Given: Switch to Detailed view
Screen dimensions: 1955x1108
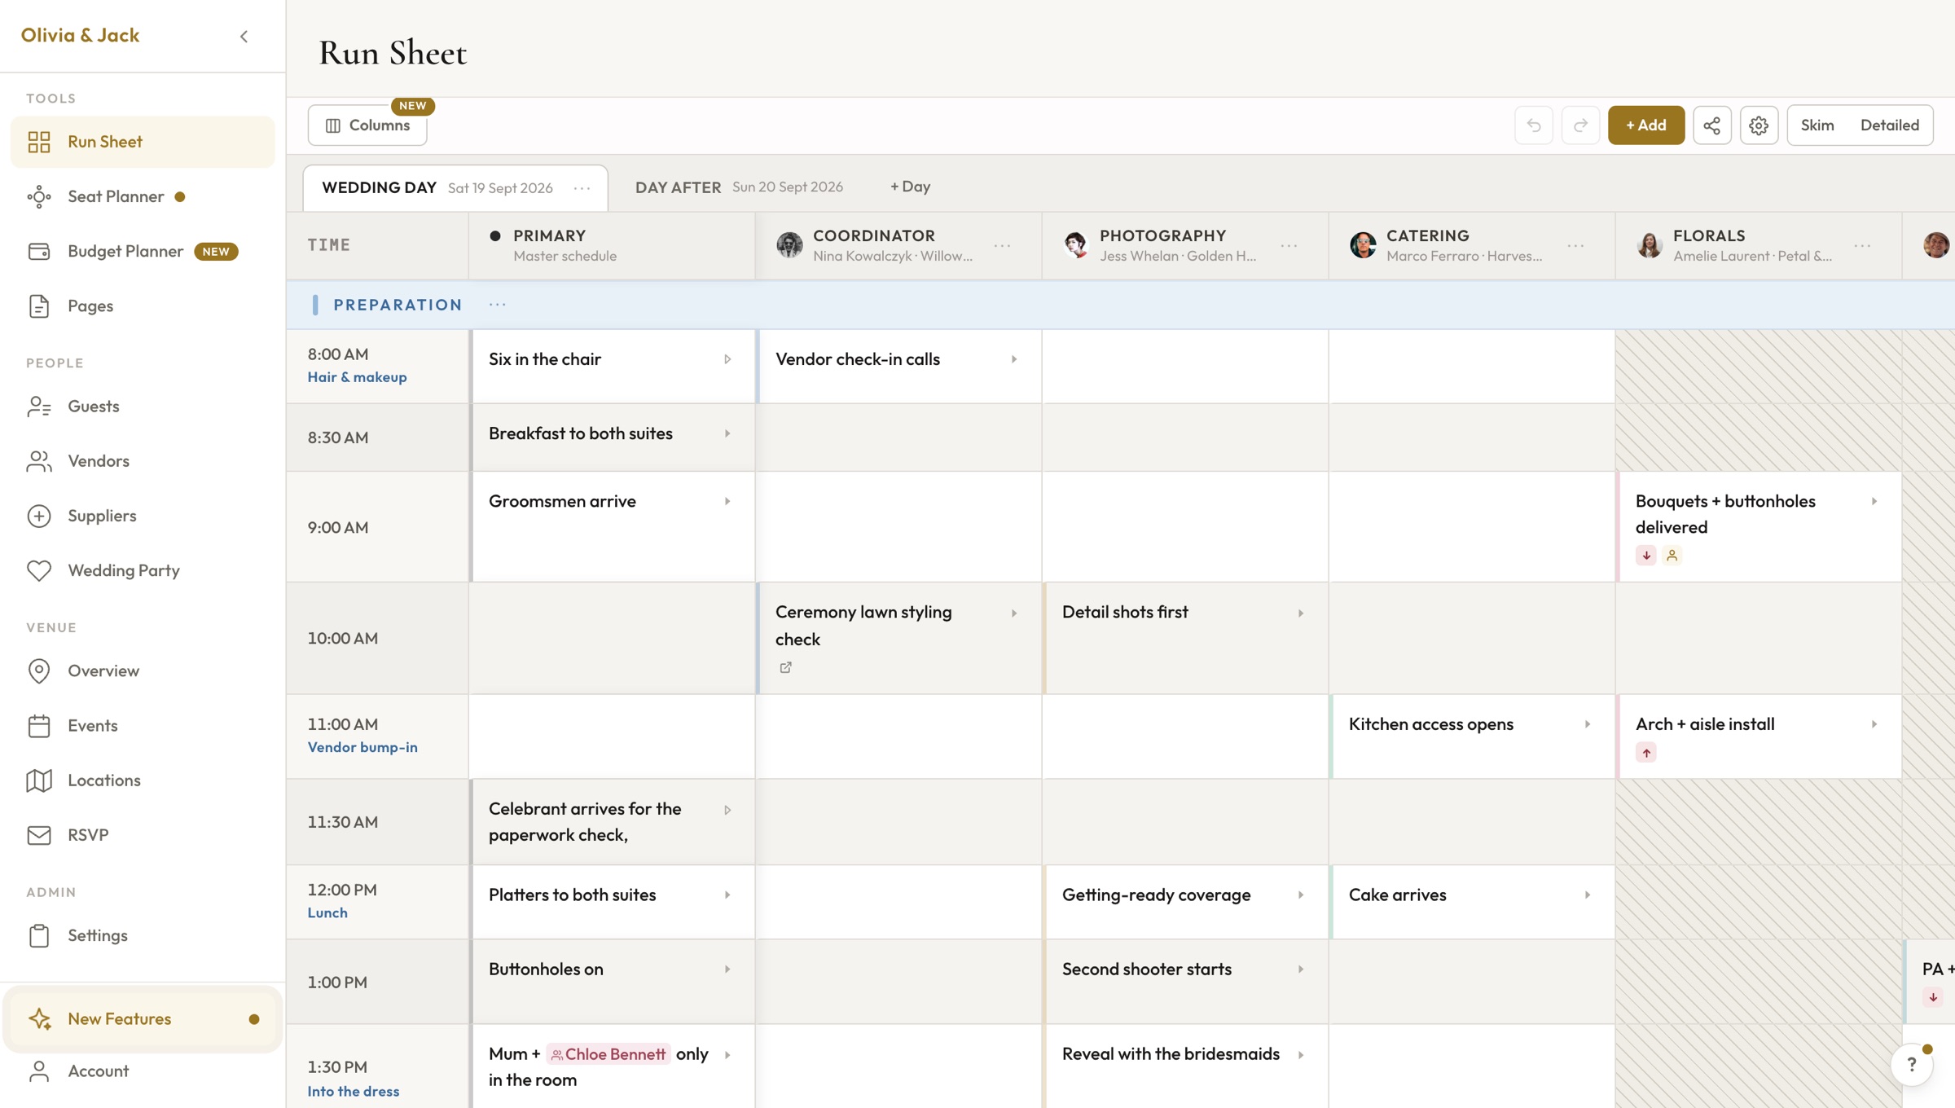Looking at the screenshot, I should 1889,125.
